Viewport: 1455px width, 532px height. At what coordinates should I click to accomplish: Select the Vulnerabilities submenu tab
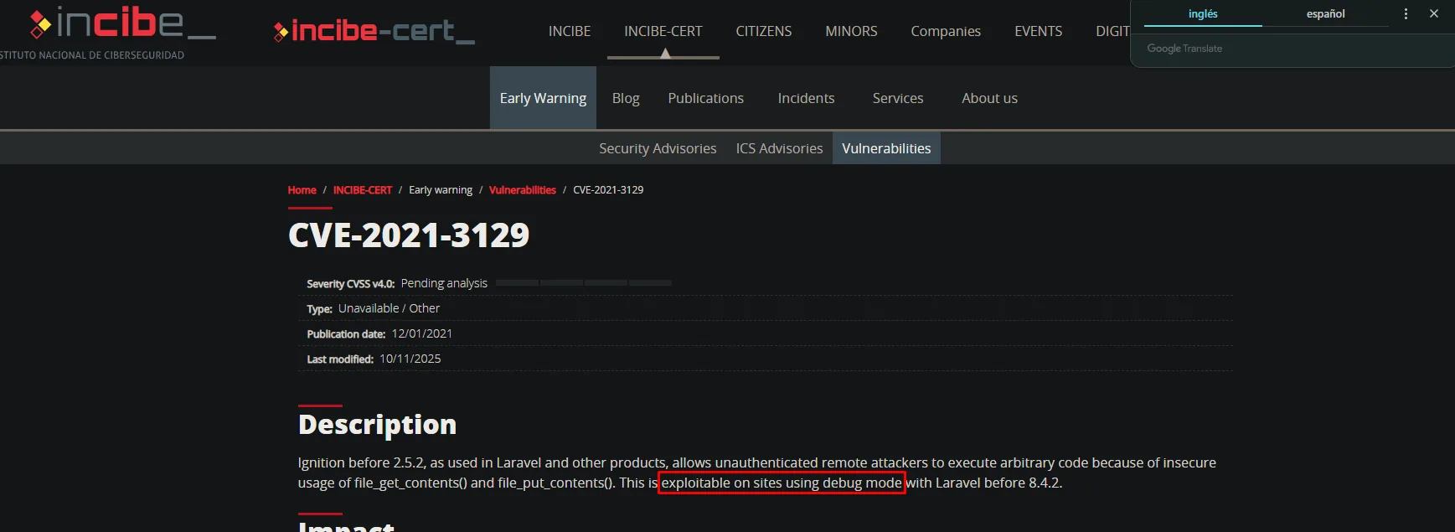coord(886,148)
